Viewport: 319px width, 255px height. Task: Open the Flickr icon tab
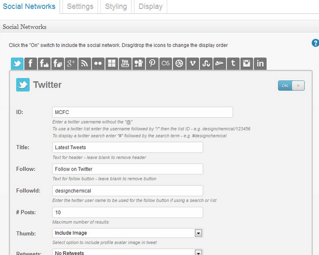[98, 64]
